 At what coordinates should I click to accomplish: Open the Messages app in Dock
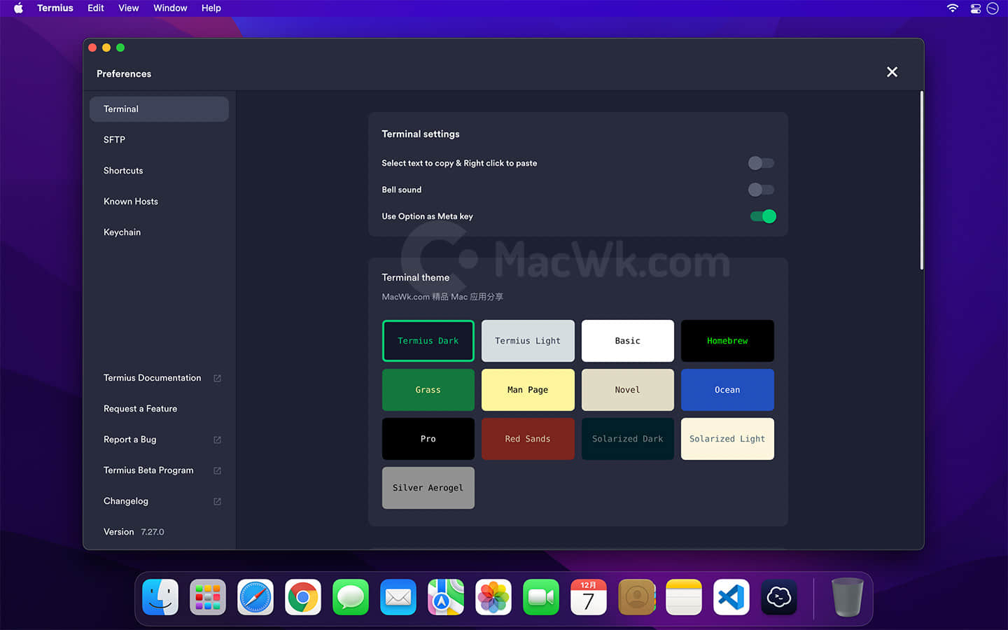point(351,597)
